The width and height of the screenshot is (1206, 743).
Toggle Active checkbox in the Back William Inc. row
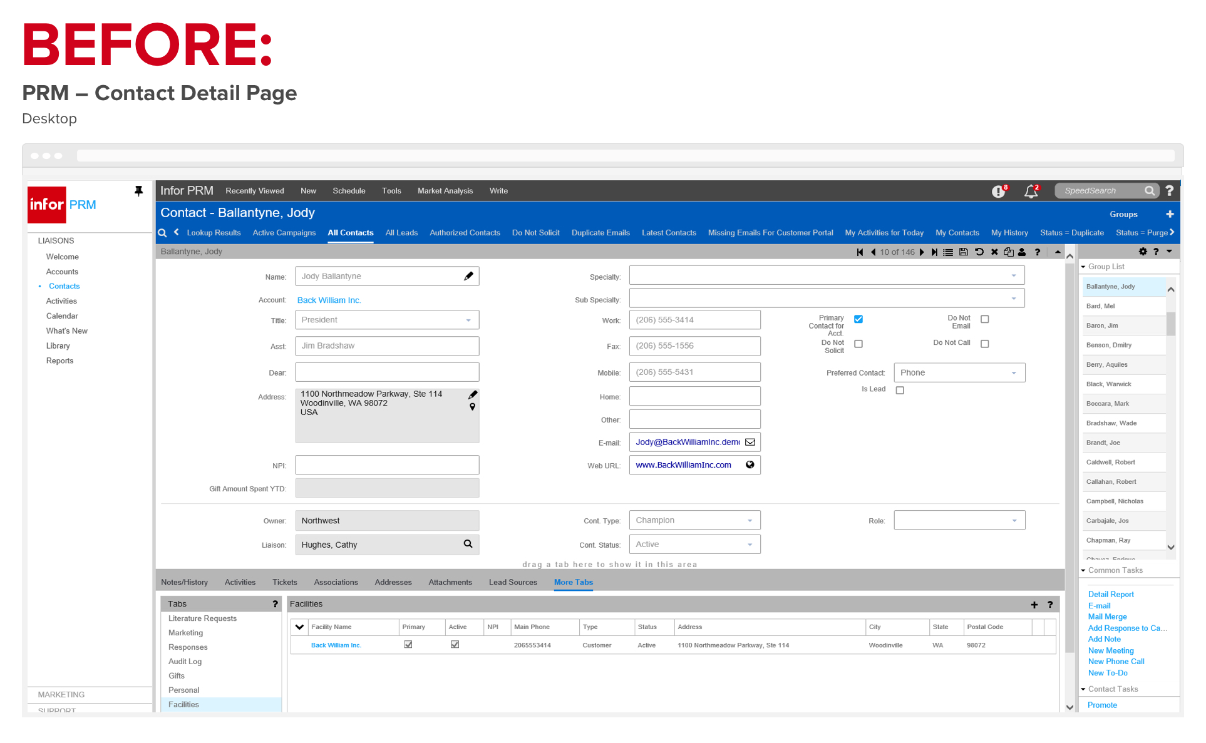(x=455, y=645)
